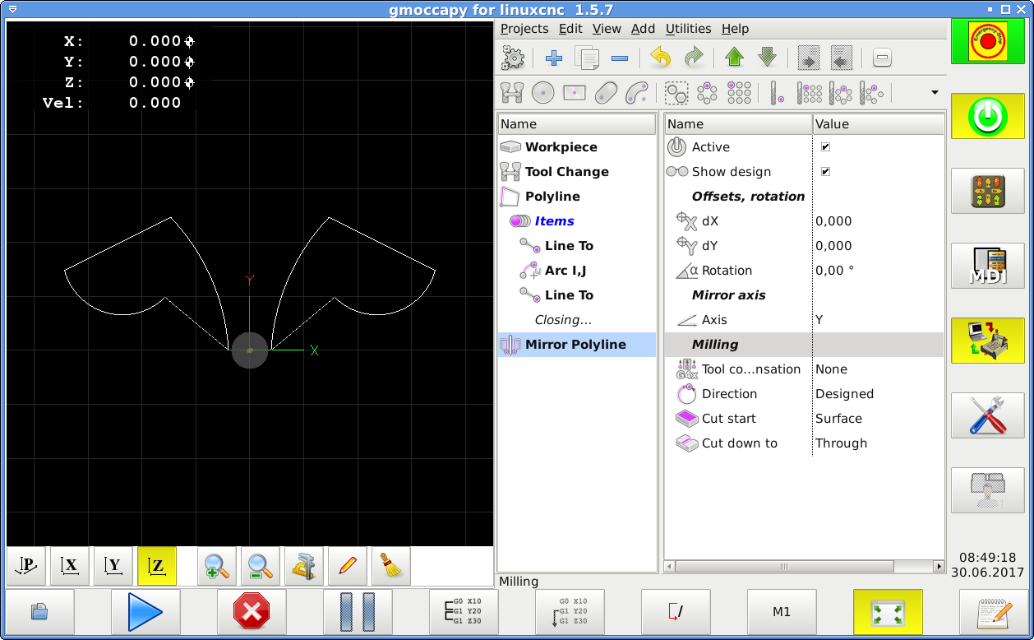Image resolution: width=1034 pixels, height=640 pixels.
Task: Add a curved arc slot feature
Action: tap(636, 93)
